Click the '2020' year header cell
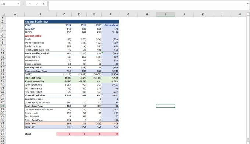250x144 pixels. (x=94, y=25)
